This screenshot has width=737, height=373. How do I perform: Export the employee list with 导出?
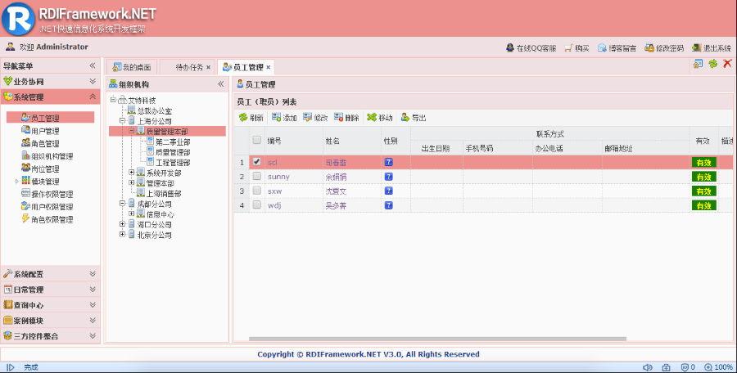click(414, 118)
